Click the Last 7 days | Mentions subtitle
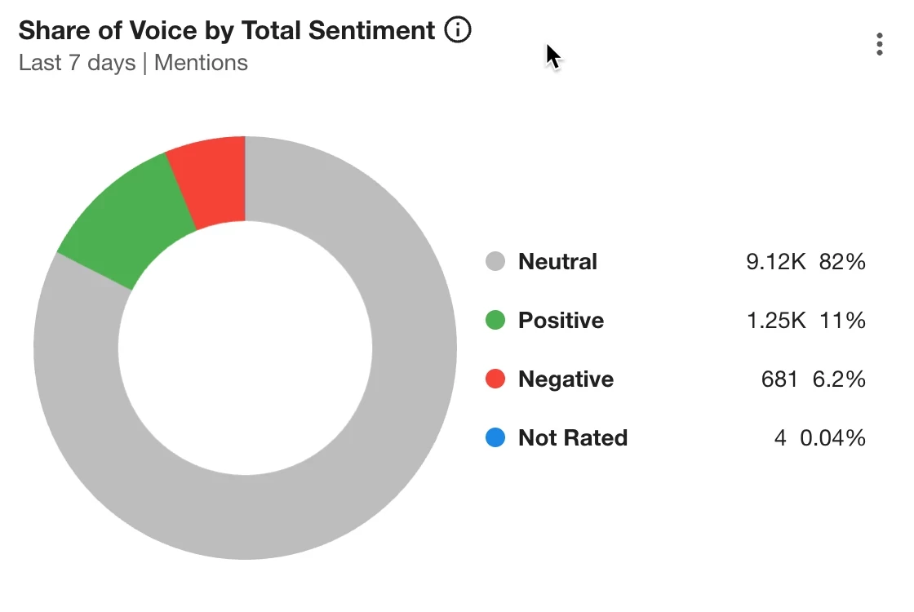Viewport: 914px width, 612px height. (x=133, y=62)
